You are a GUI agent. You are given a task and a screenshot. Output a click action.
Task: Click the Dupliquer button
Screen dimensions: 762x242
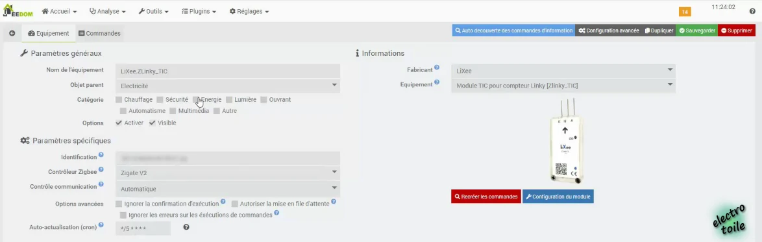659,30
